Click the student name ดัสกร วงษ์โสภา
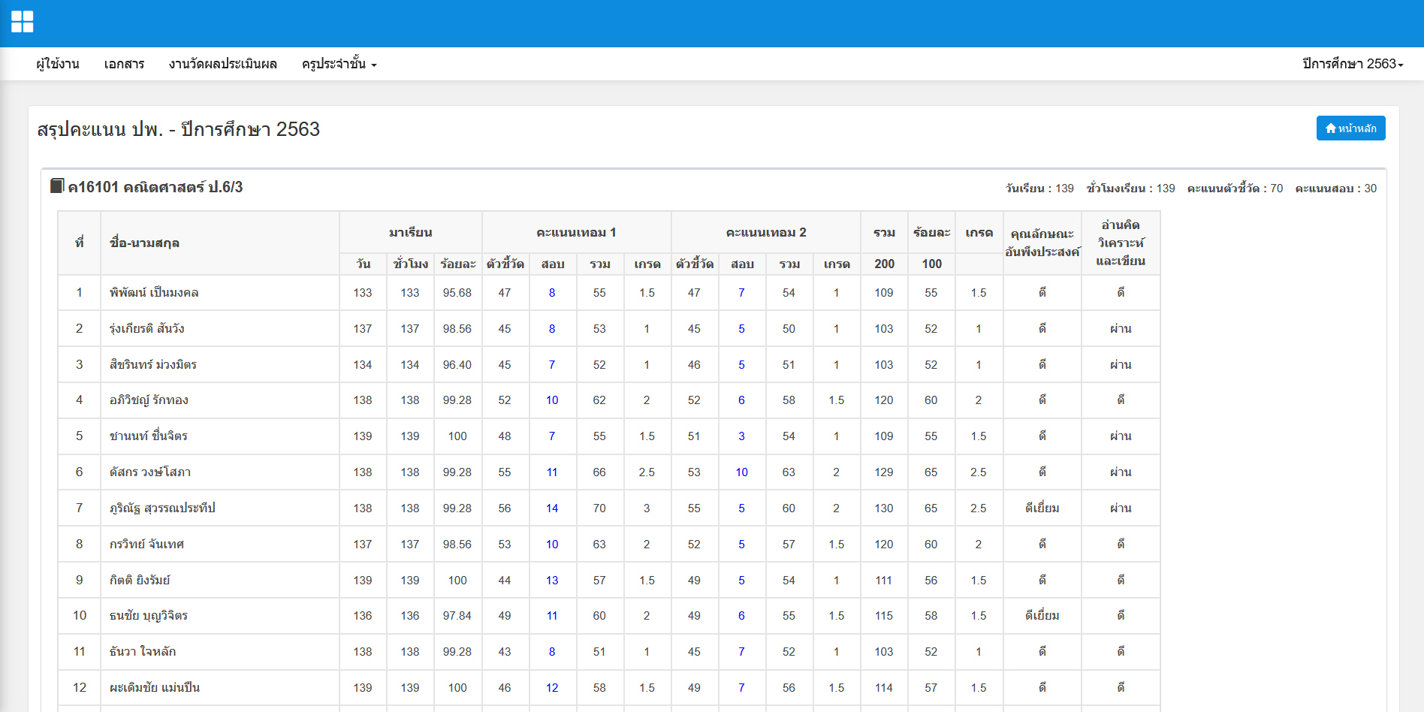The width and height of the screenshot is (1424, 712). tap(150, 472)
